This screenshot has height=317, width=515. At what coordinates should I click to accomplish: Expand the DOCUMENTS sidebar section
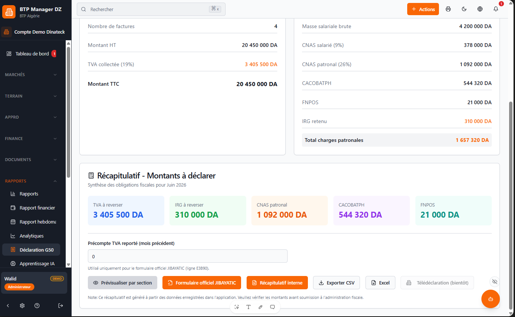tap(31, 160)
